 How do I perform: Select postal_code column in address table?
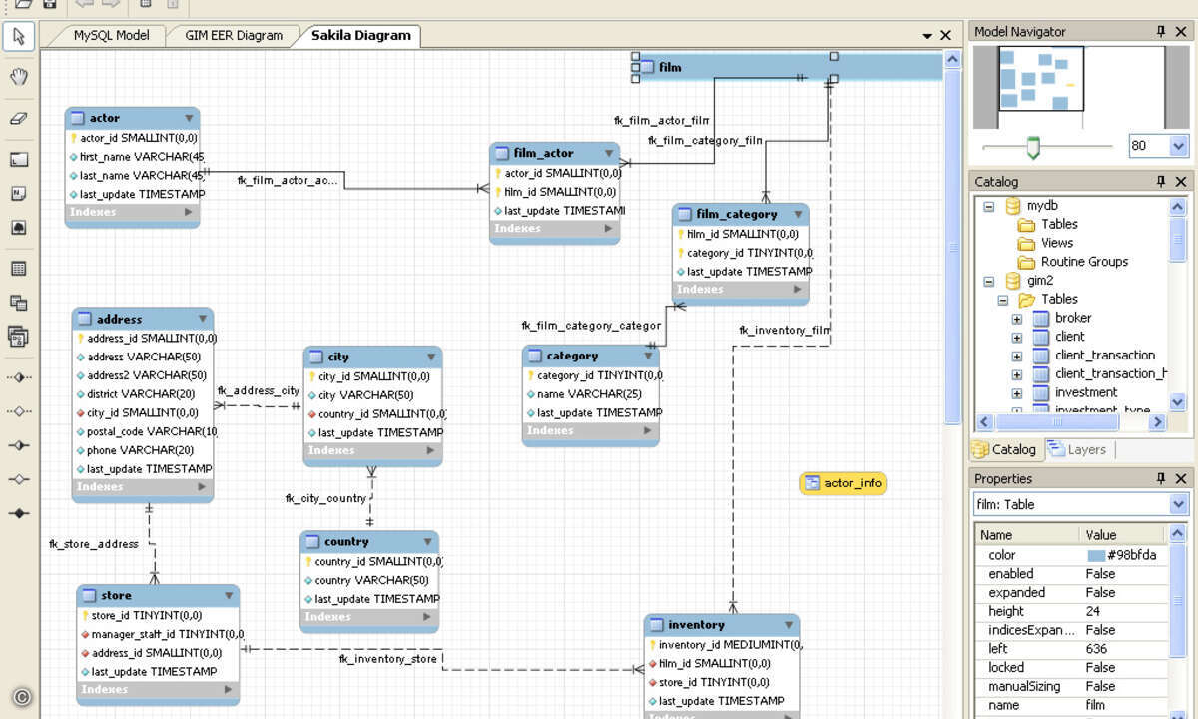[146, 431]
